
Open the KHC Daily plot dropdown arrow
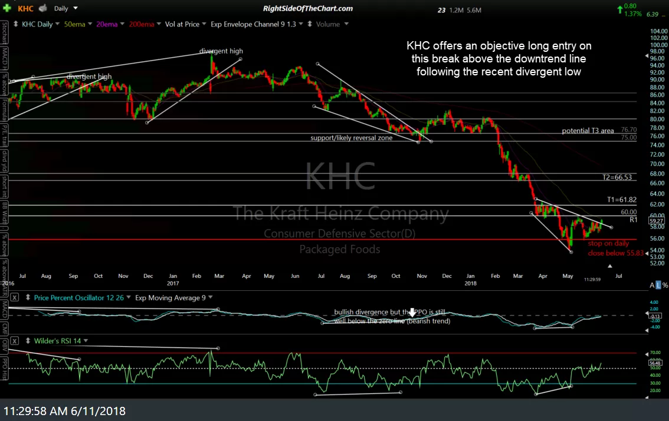pos(58,24)
